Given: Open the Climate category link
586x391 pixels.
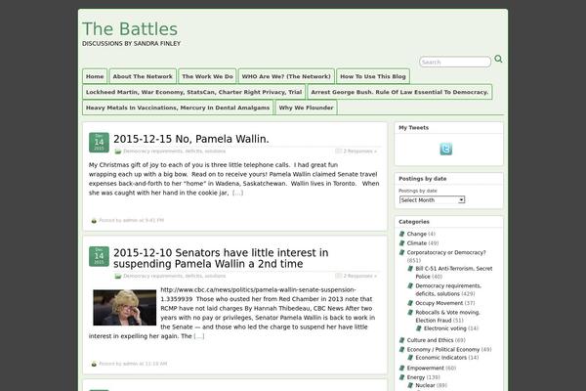Looking at the screenshot, I should (417, 243).
